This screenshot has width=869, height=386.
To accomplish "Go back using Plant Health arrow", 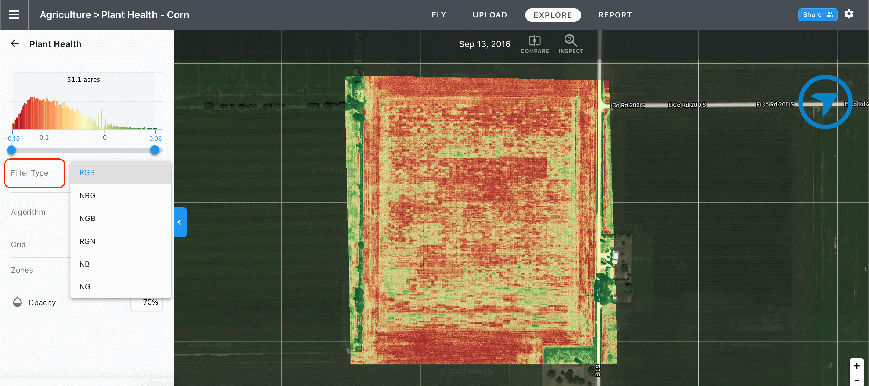I will point(14,43).
